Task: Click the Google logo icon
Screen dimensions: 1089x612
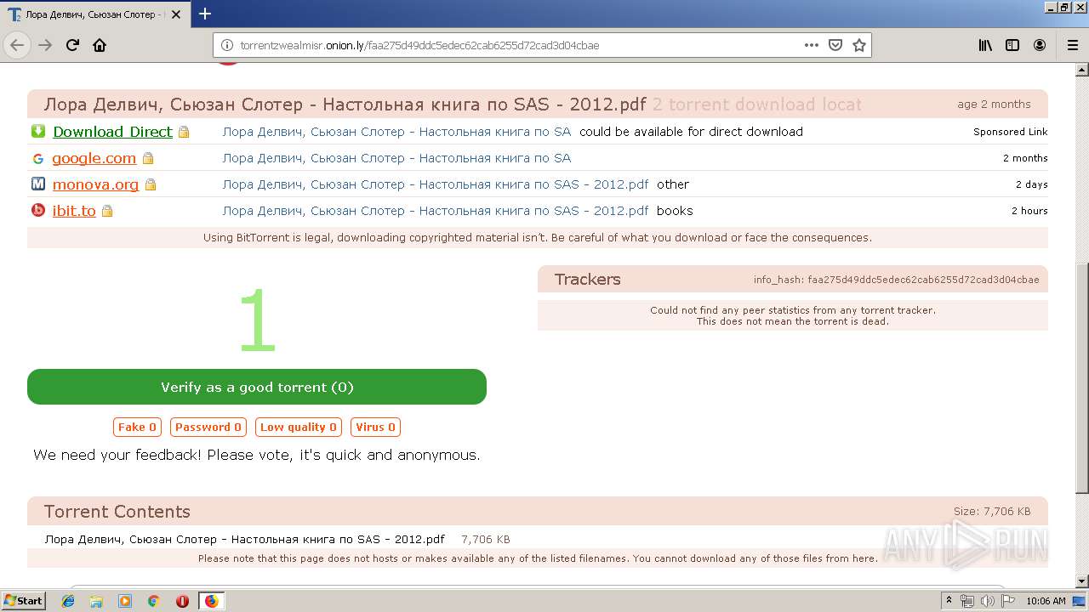Action: coord(38,158)
